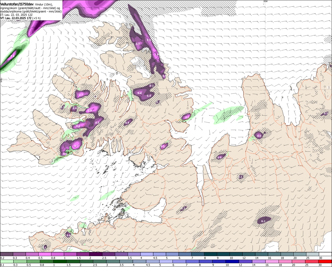
Task: Click the 30 label in the lower legend
Action: (x=320, y=265)
